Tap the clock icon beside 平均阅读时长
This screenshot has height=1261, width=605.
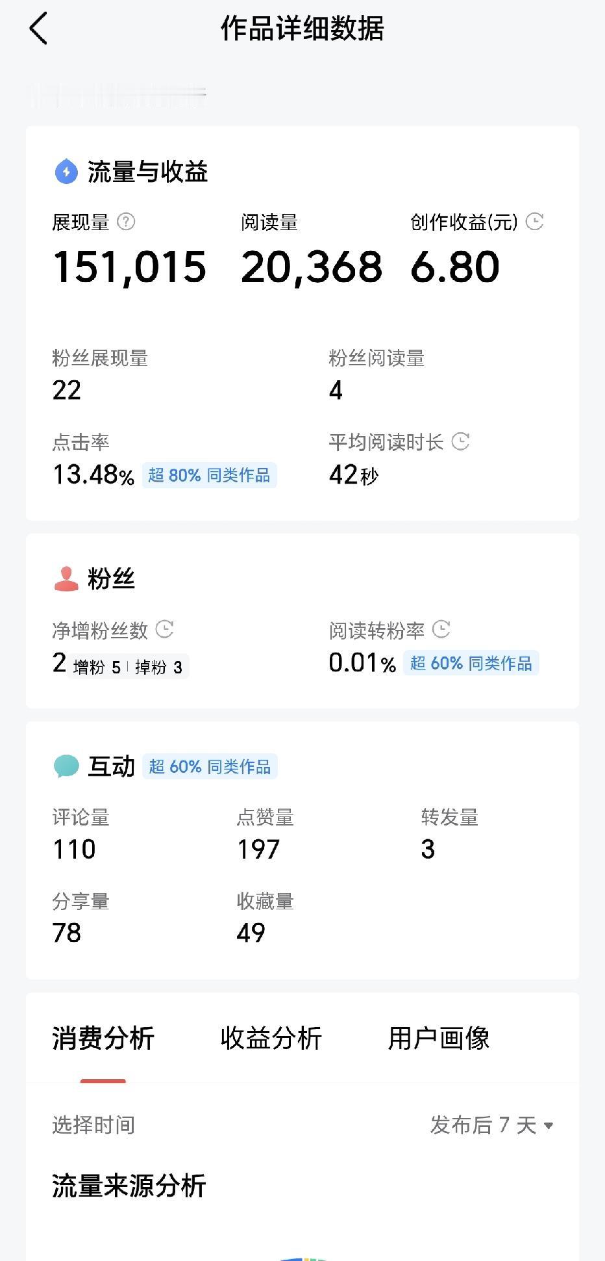point(460,441)
